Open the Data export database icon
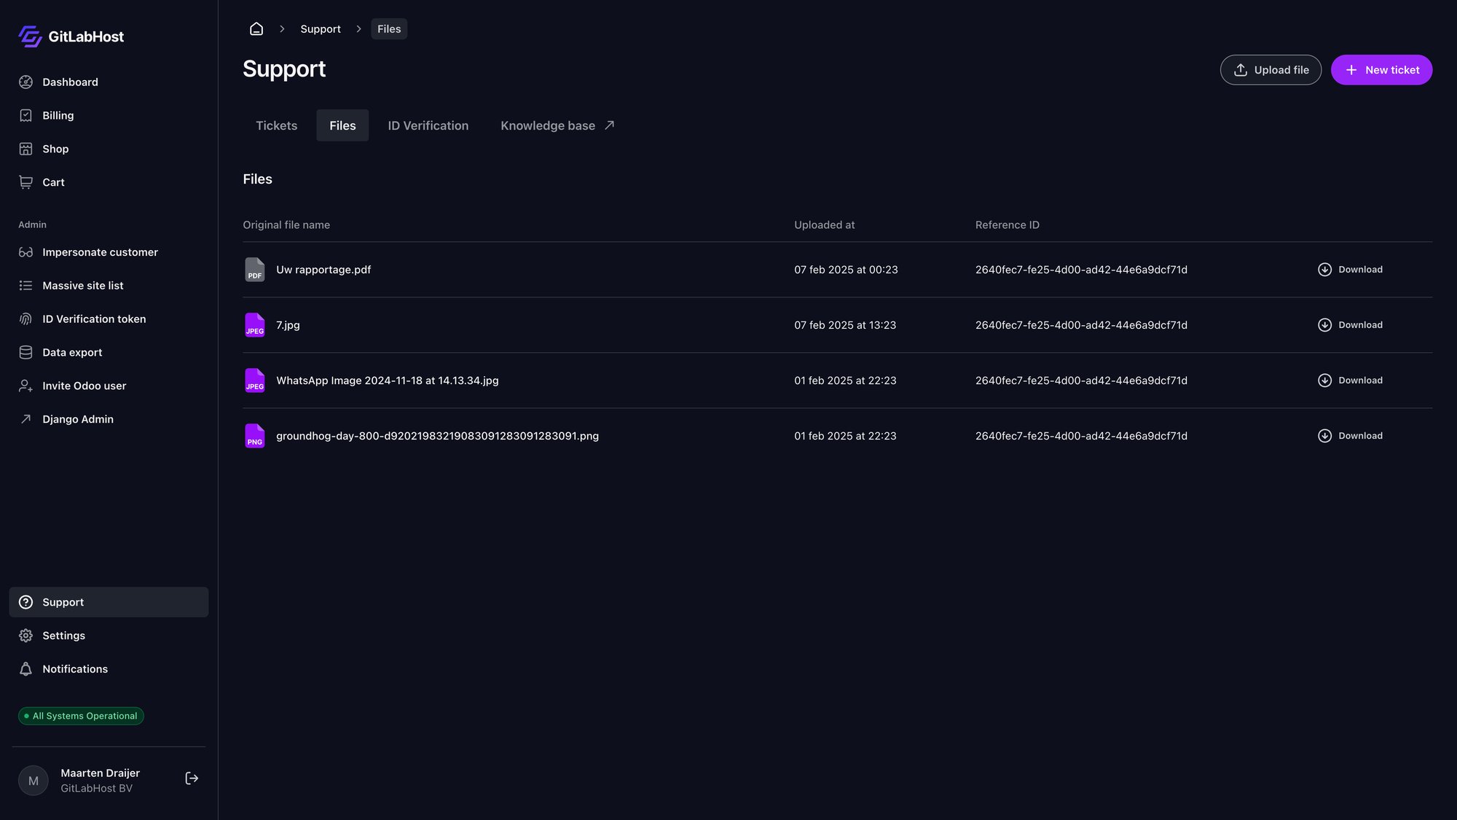1457x820 pixels. (26, 352)
